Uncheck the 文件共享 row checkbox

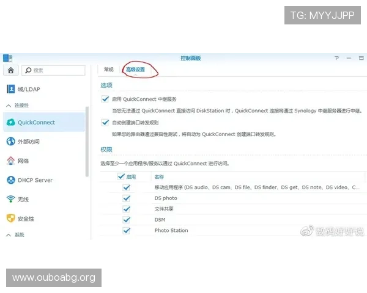point(127,209)
